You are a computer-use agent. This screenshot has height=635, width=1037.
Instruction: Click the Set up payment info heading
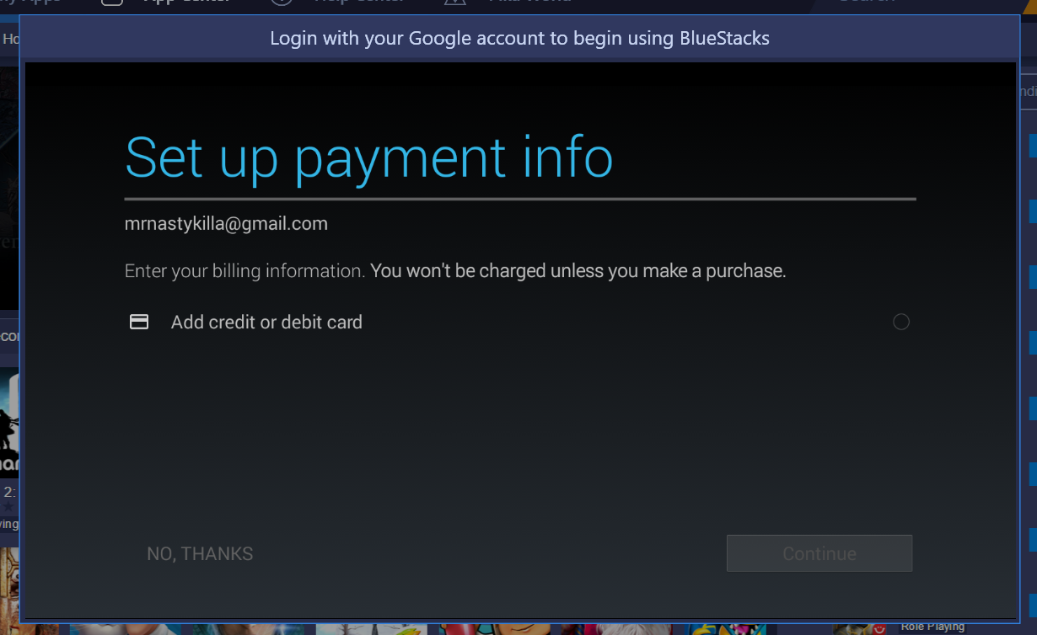pos(369,157)
